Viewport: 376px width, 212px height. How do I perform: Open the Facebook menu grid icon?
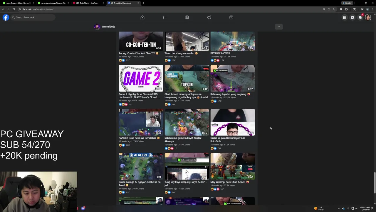tap(345, 17)
